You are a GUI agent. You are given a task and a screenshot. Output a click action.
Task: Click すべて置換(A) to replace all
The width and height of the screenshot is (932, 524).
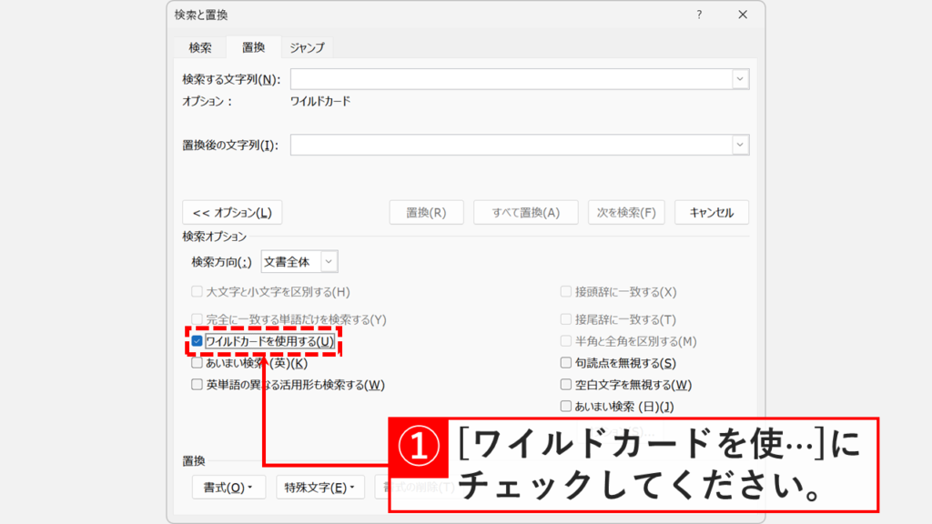point(526,211)
